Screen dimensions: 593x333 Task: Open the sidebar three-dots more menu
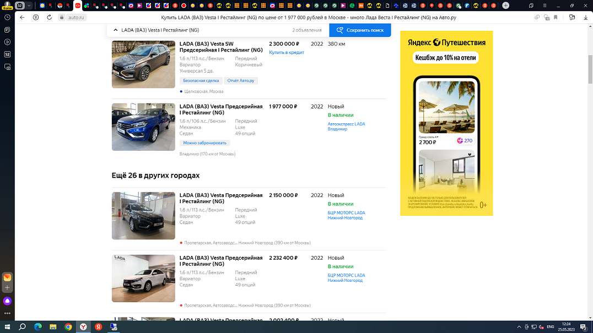(x=7, y=313)
